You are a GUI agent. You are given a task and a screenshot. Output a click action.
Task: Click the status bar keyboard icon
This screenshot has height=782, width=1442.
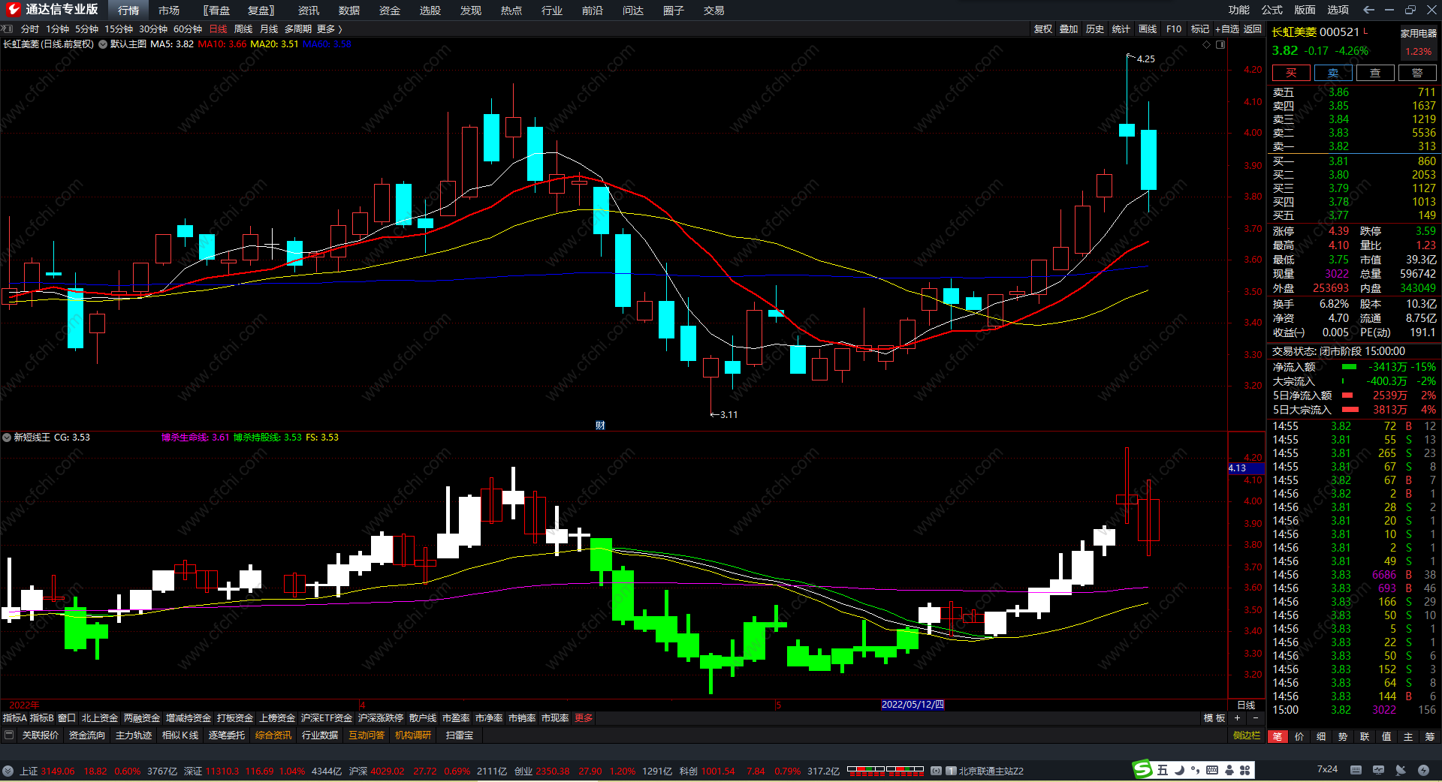click(x=1356, y=770)
